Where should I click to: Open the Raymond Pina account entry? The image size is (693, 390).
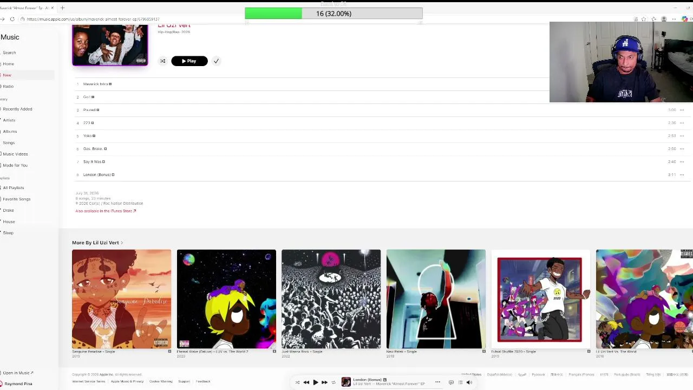tap(17, 383)
